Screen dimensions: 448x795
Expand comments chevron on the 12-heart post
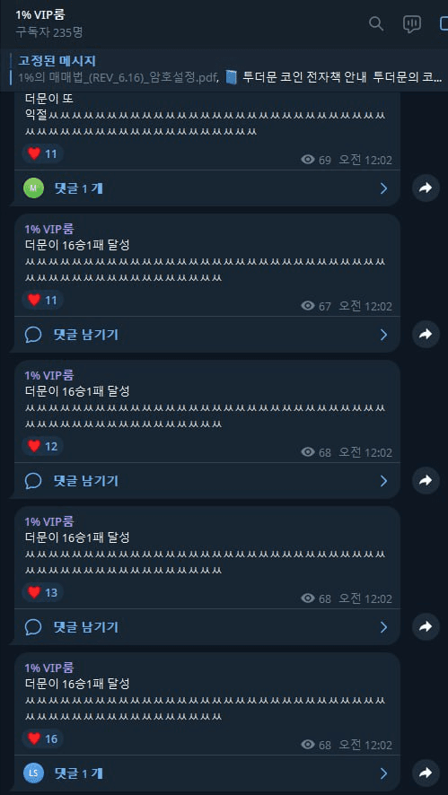coord(383,481)
